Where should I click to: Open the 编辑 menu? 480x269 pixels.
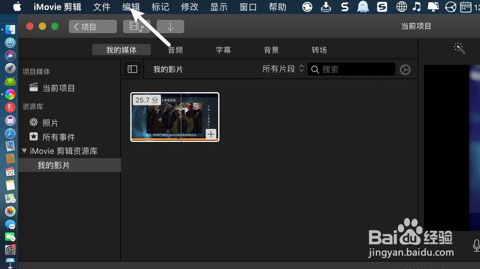pos(131,7)
